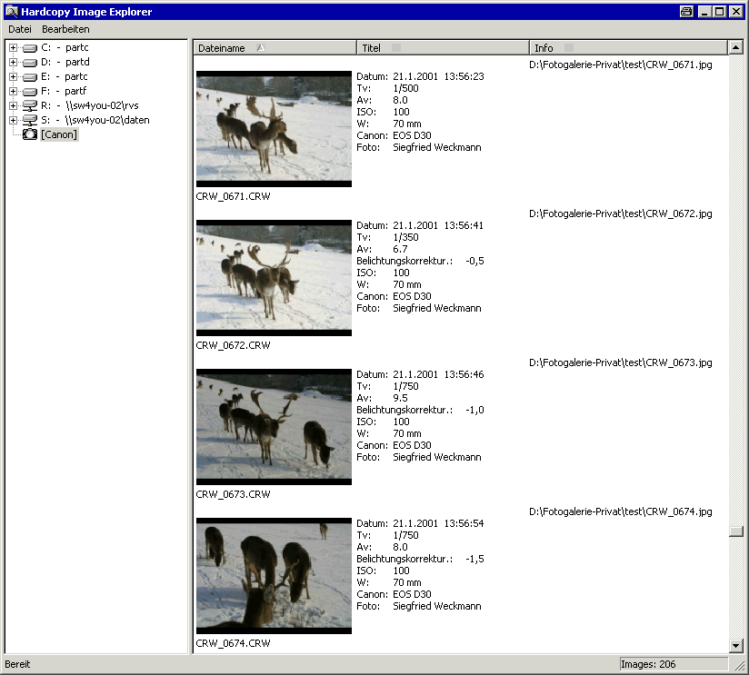Click the F: partf drive icon
Viewport: 749px width, 675px height.
(30, 91)
